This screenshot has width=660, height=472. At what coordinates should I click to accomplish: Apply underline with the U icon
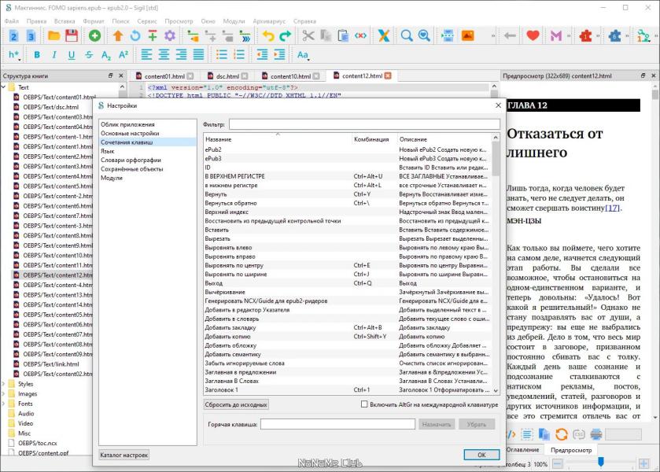click(72, 55)
